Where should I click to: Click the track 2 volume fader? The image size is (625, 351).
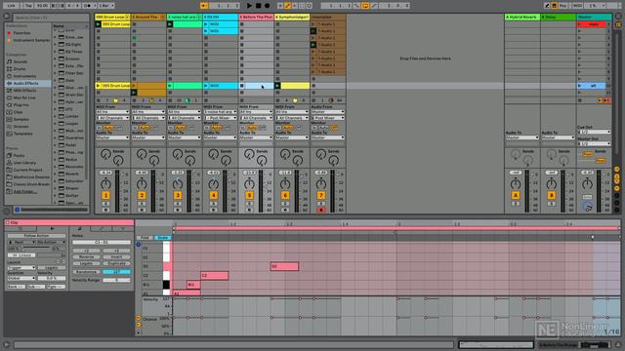[x=158, y=181]
